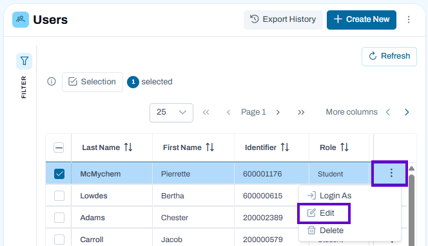Check the Adams row checkbox
Image resolution: width=428 pixels, height=246 pixels.
59,218
